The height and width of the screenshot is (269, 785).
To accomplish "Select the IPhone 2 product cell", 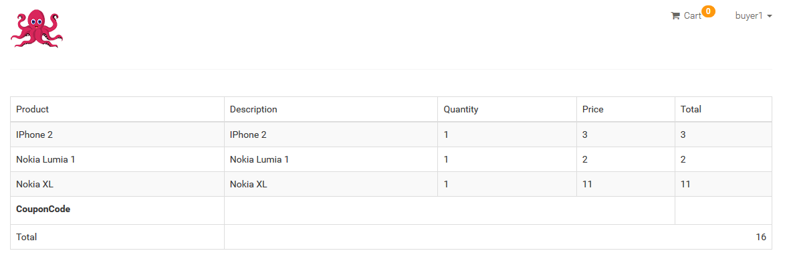I will [x=35, y=134].
